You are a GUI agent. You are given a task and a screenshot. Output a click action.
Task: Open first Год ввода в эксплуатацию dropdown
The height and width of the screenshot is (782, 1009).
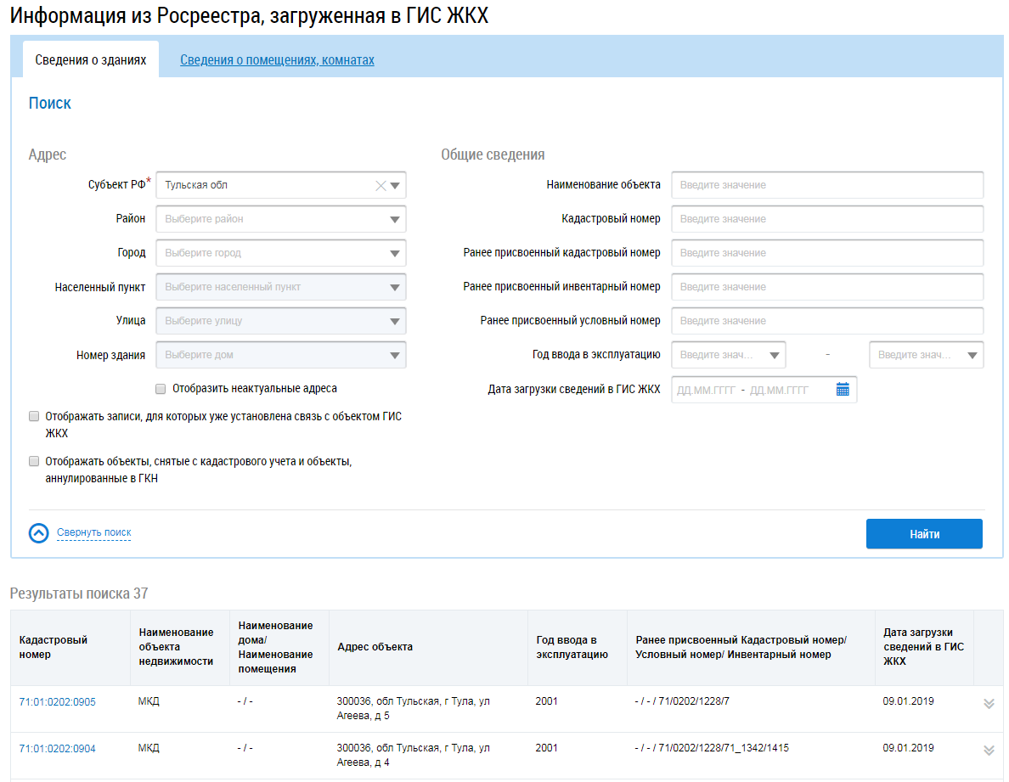(774, 356)
